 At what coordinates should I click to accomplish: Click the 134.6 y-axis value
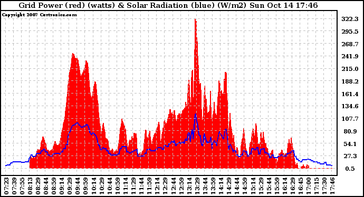(350, 106)
